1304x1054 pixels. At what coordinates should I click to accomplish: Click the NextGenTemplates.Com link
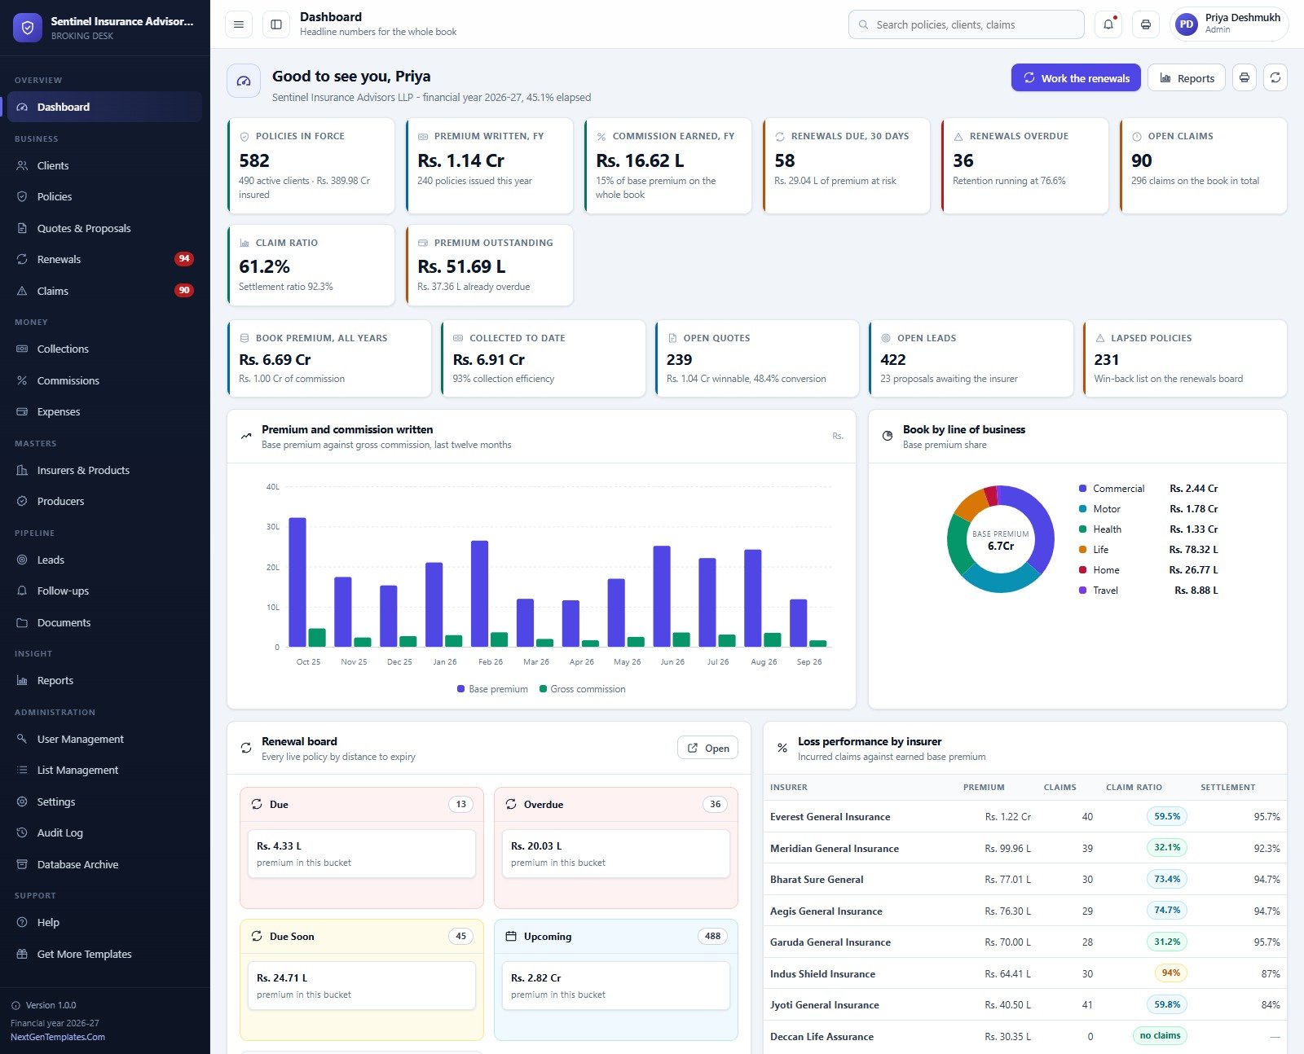tap(58, 1037)
